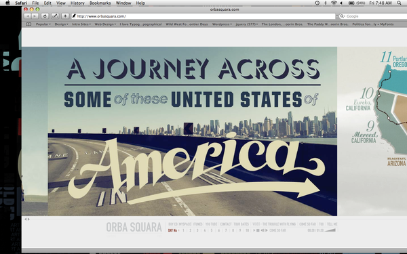Click the VIDEO site link

256,224
